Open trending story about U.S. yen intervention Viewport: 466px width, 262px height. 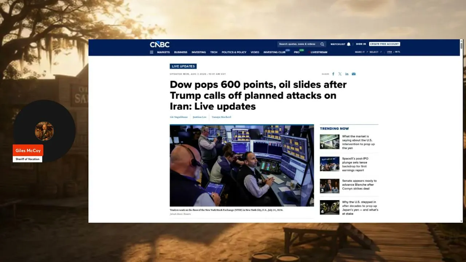point(359,142)
